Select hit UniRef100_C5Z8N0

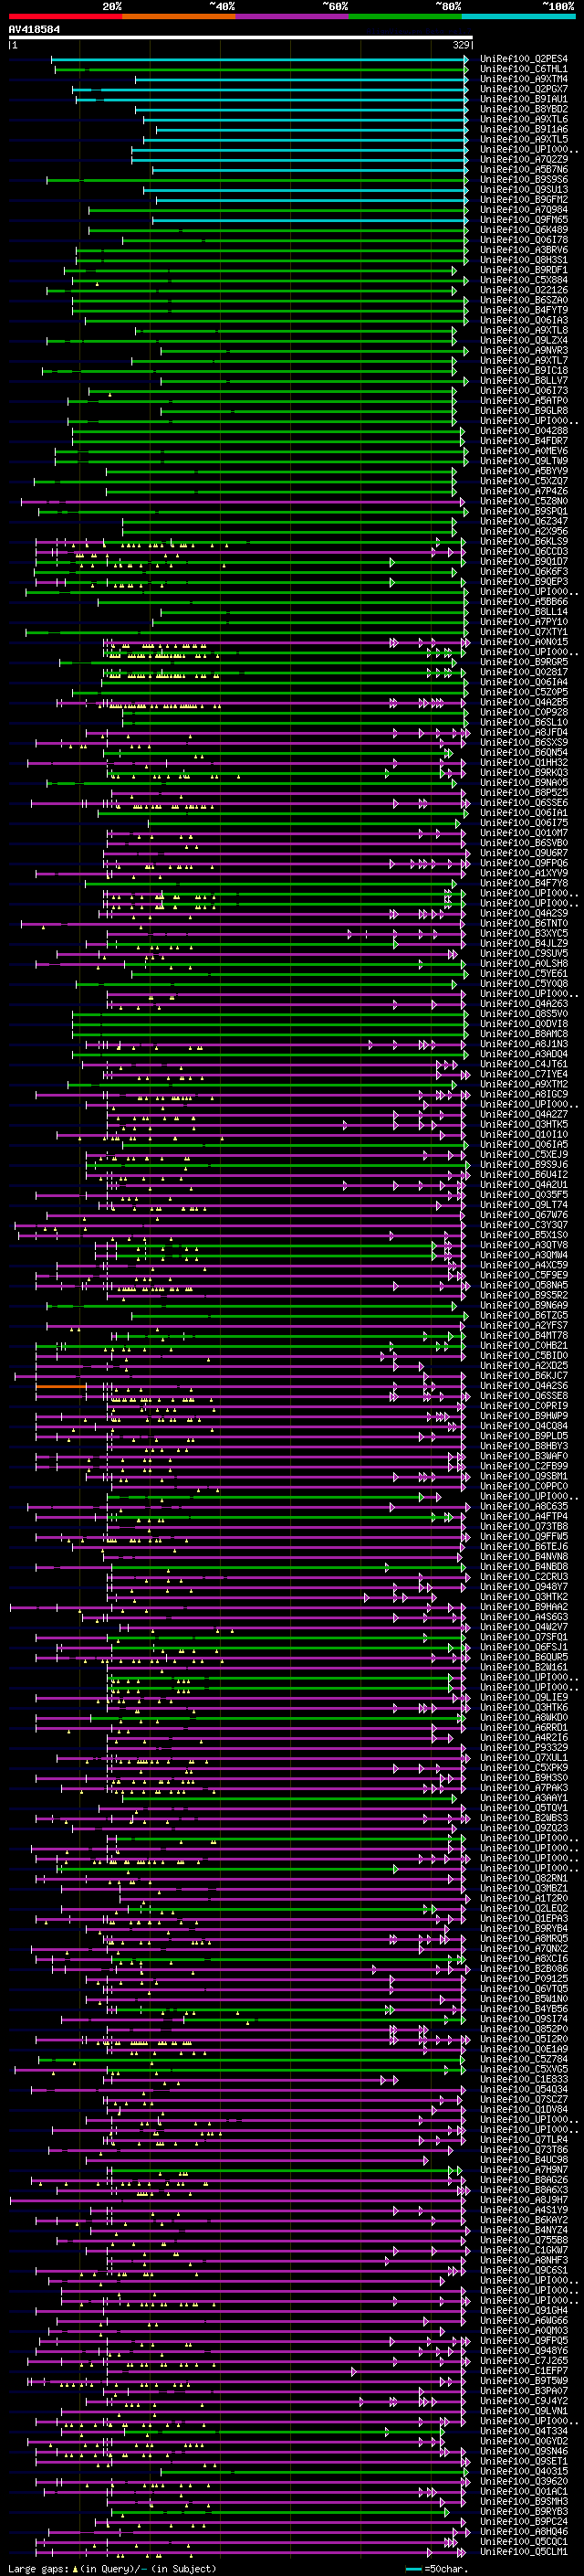(x=524, y=501)
